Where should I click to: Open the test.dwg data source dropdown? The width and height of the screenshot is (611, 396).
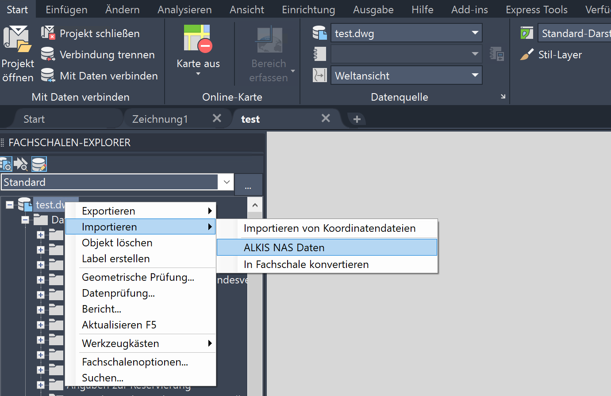pyautogui.click(x=475, y=33)
